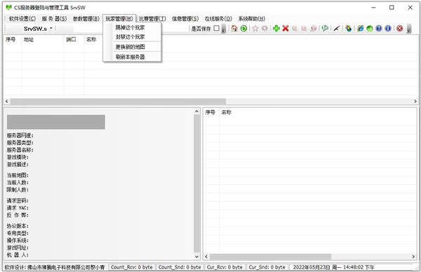Open the 比赛管理(T) menu
This screenshot has height=272, width=421.
pyautogui.click(x=152, y=18)
